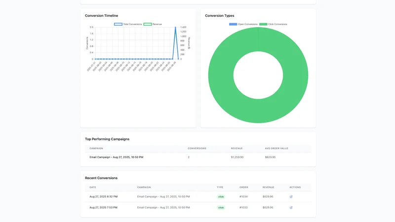Screen dimensions: 395x222
Task: Click the Recent Conversions heading
Action: coord(101,178)
